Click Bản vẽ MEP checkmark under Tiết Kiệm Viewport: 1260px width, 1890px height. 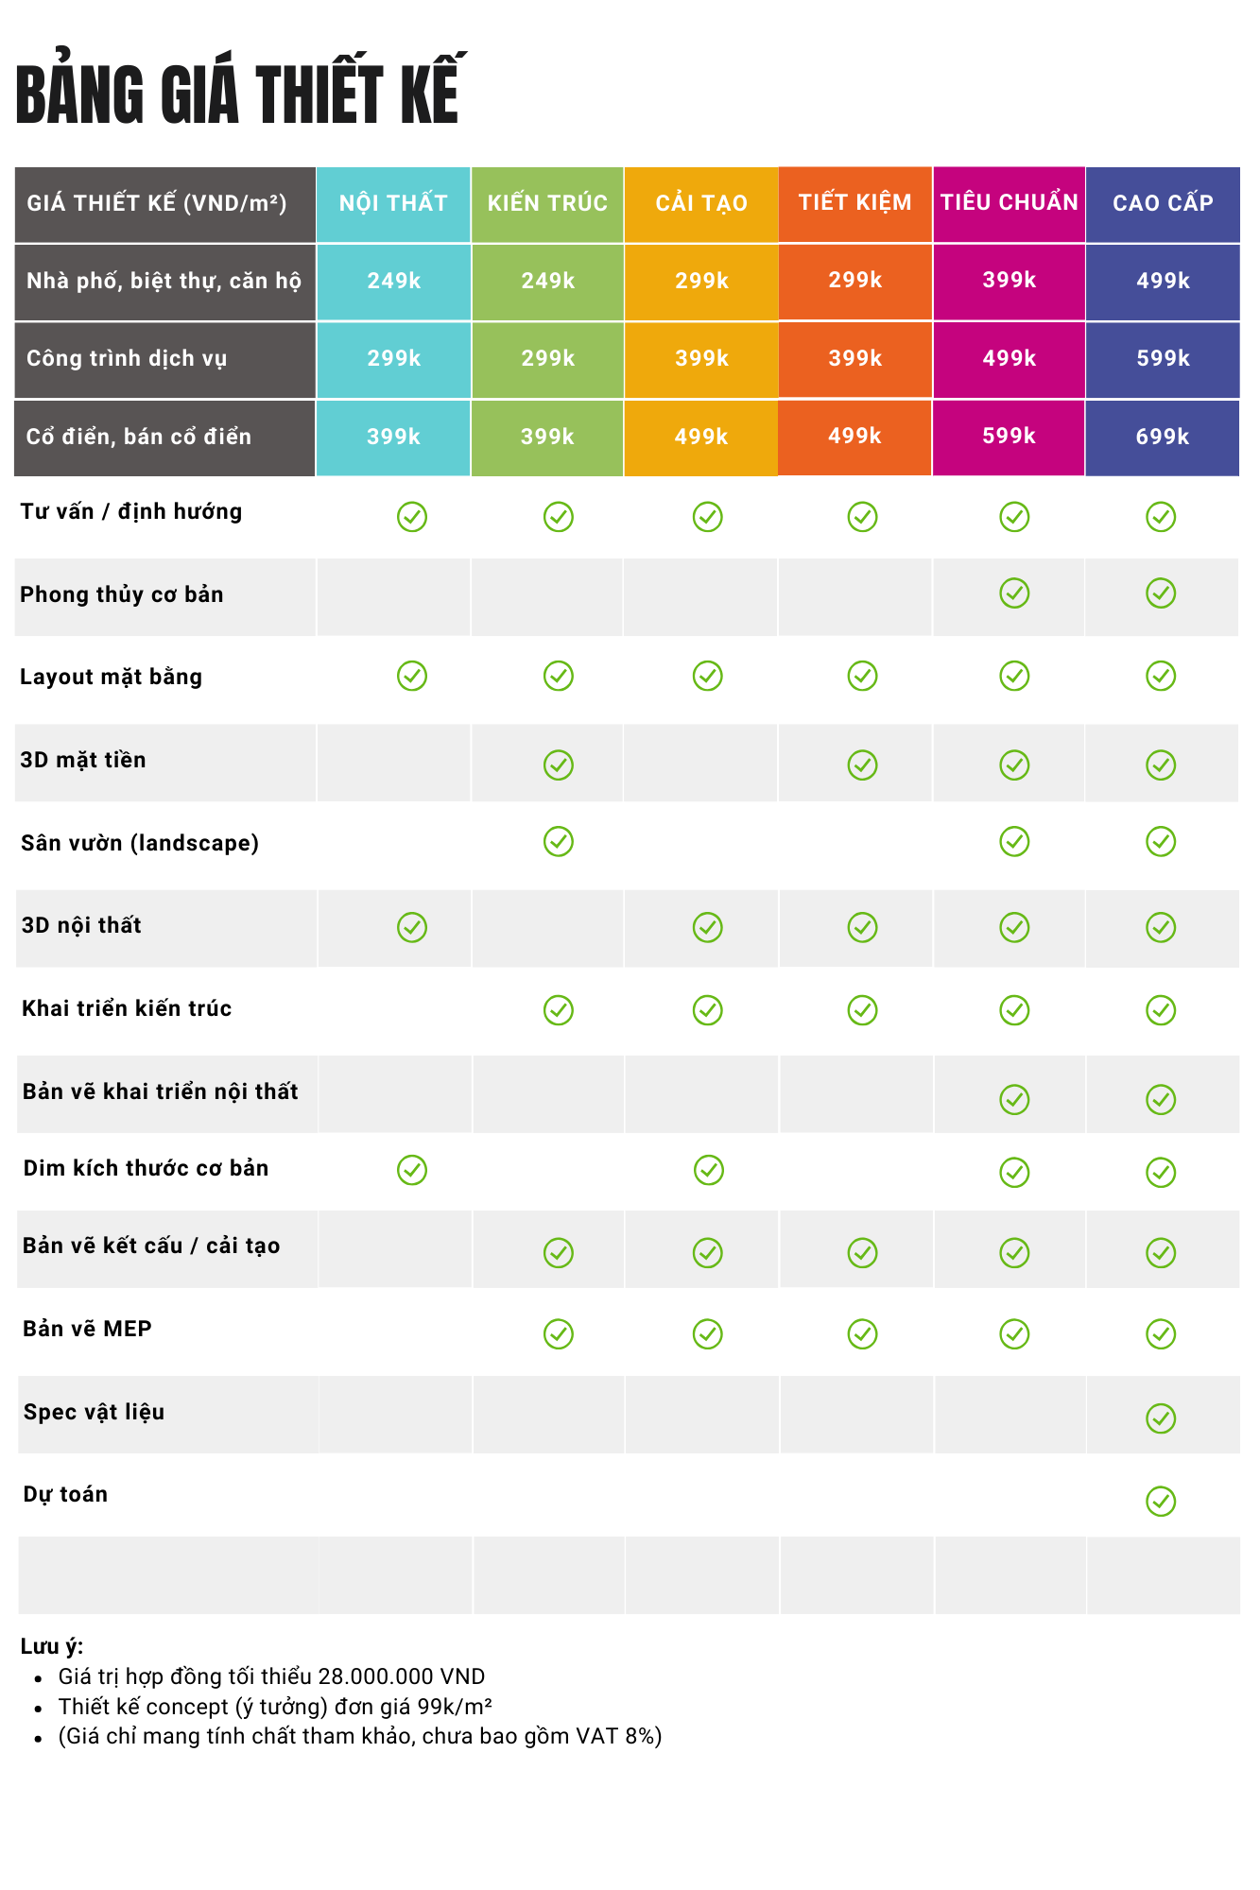click(x=862, y=1334)
